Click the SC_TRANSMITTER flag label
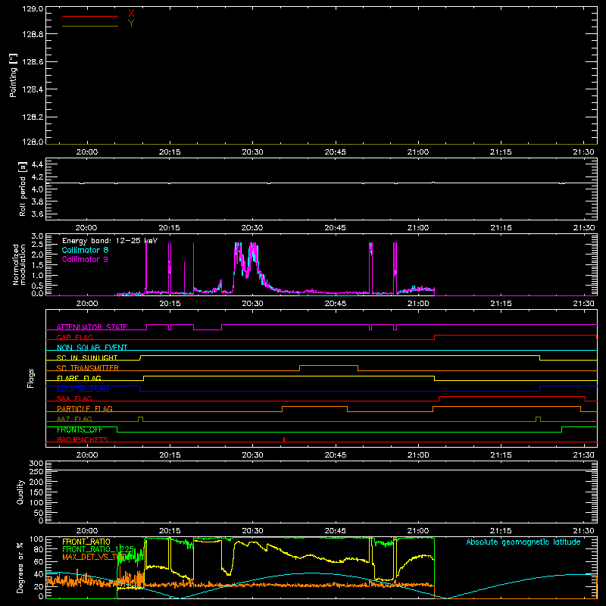 [x=88, y=368]
